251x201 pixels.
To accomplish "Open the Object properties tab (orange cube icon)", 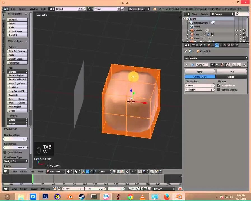I will click(209, 45).
